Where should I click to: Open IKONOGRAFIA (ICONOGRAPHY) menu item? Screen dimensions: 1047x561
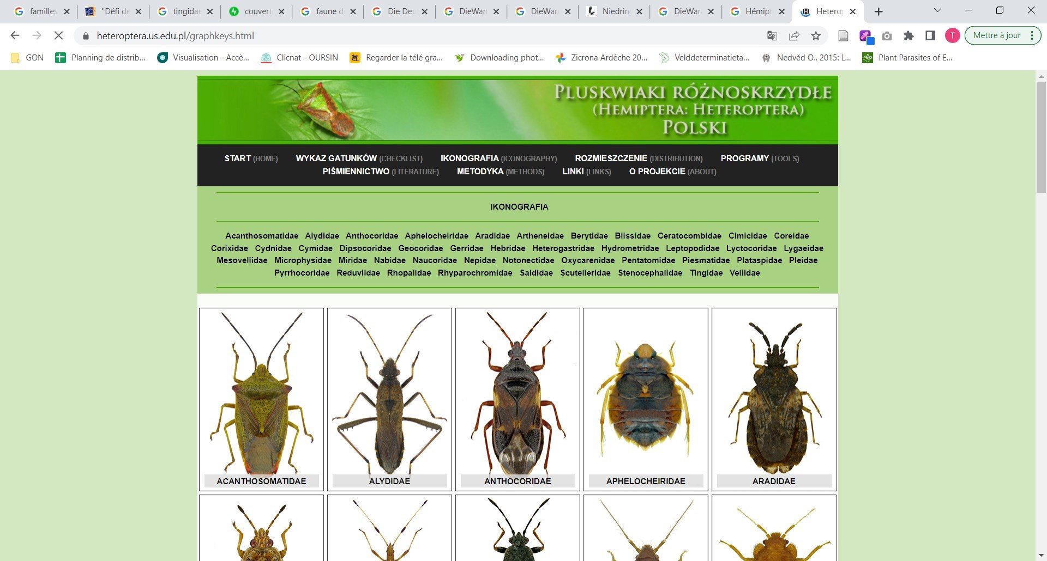tap(499, 158)
